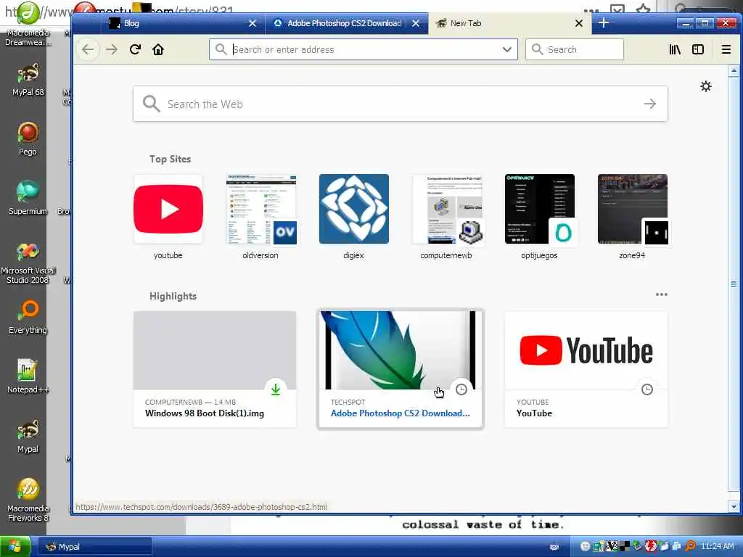Image resolution: width=743 pixels, height=557 pixels.
Task: Open the Library icon in toolbar
Action: point(675,49)
